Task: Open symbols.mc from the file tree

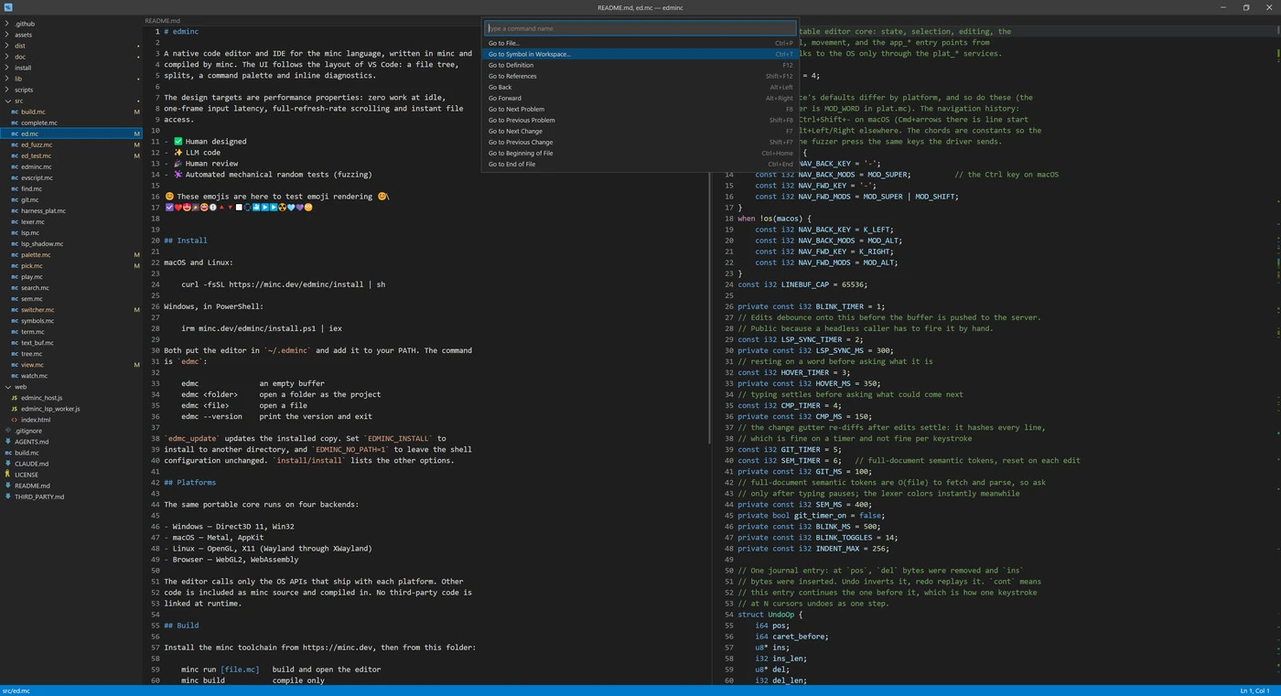Action: pos(71,321)
